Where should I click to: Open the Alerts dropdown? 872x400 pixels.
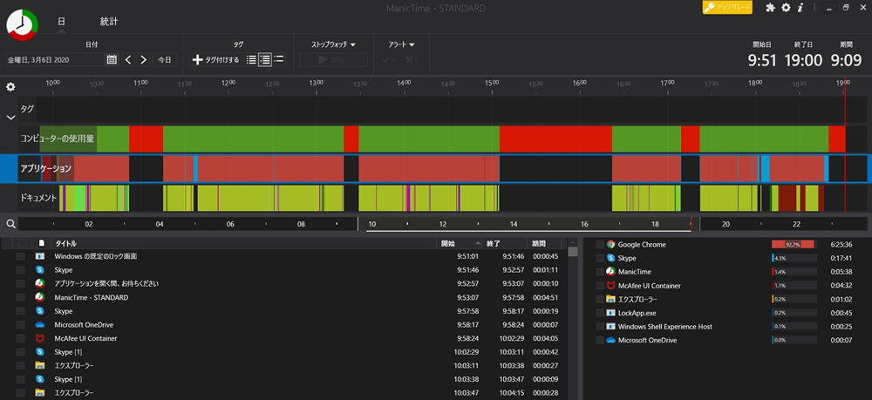tap(401, 44)
